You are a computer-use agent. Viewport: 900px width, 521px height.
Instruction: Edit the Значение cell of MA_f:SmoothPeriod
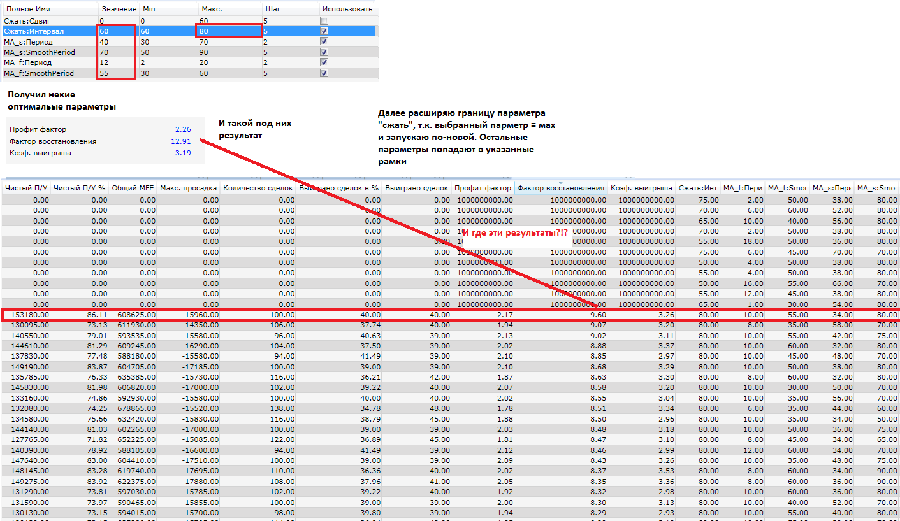115,73
